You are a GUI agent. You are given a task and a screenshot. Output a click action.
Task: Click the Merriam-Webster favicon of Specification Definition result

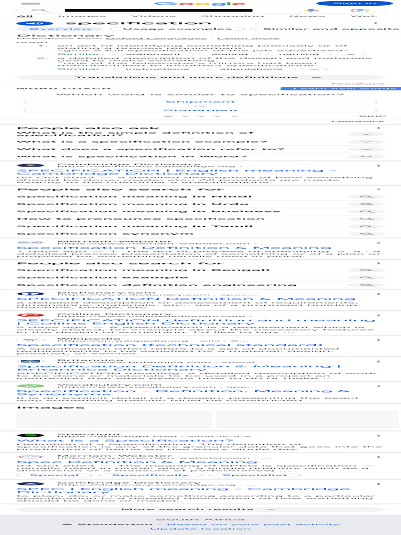30,242
